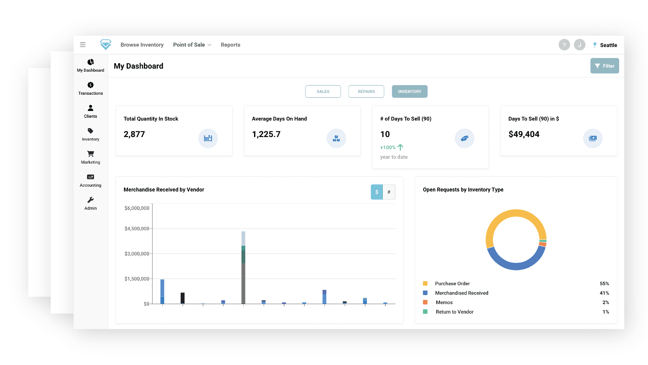The image size is (648, 365).
Task: Open the Inventory tag icon in sidebar
Action: click(90, 131)
